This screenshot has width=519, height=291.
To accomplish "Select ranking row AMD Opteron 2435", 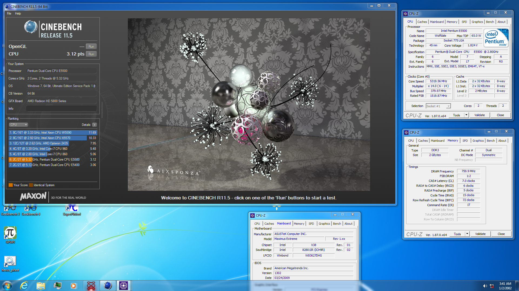I will 53,143.
